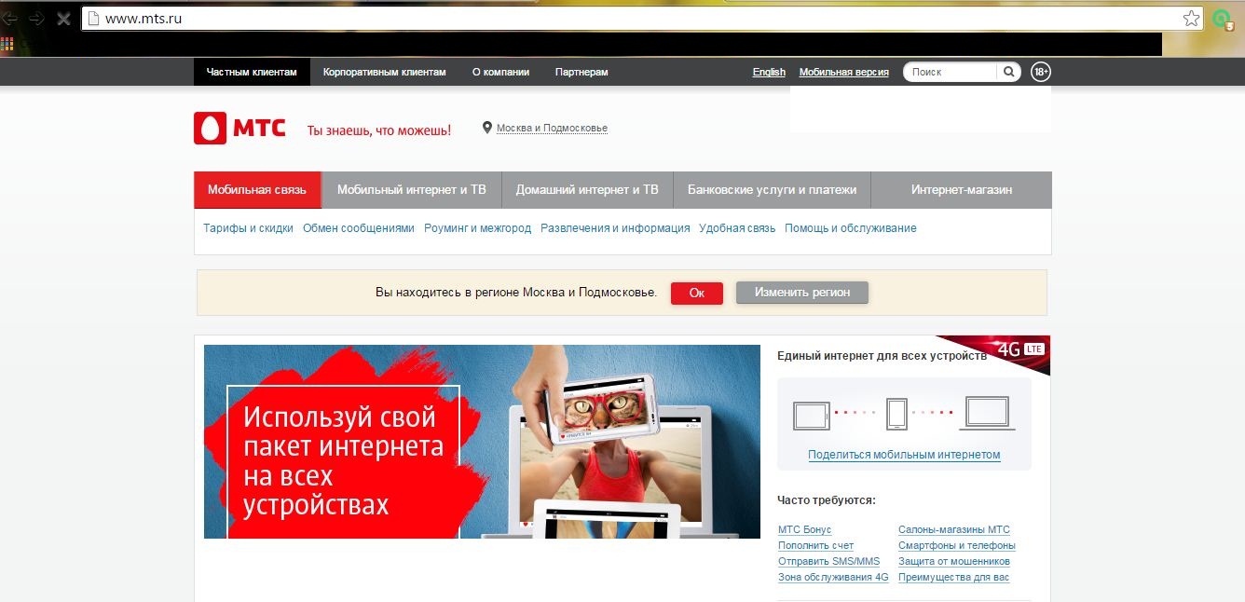Screen dimensions: 1245x602
Task: Click the internet package promo banner
Action: (x=481, y=442)
